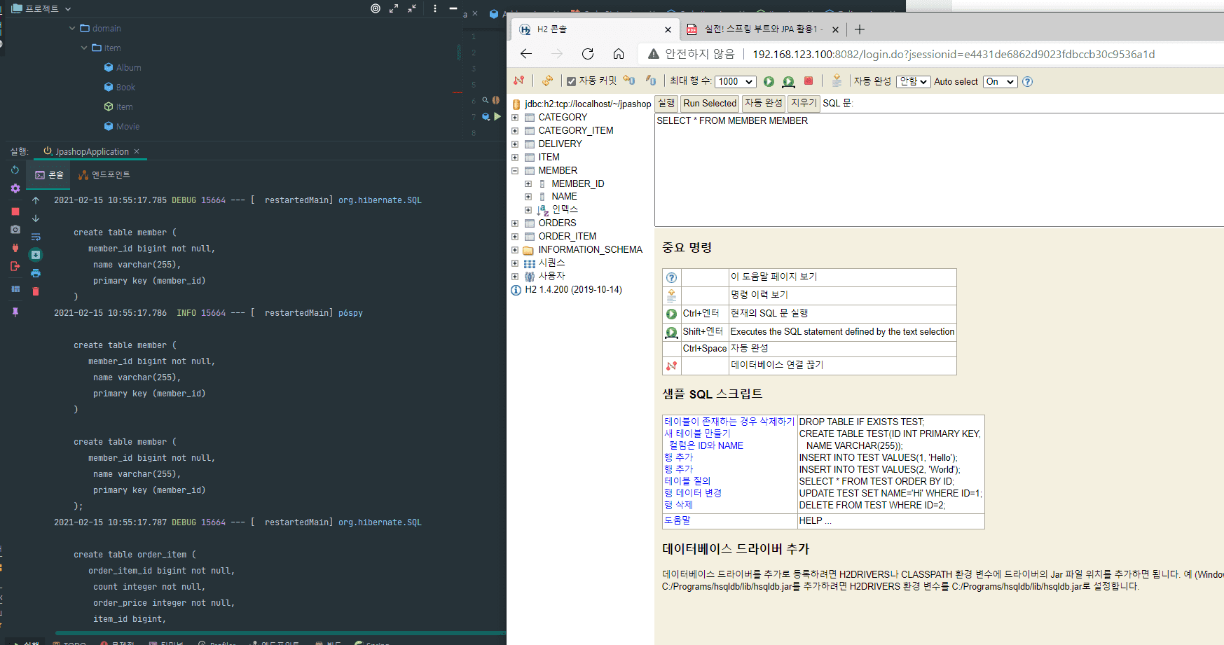Click the layout icon in run panel
Image resolution: width=1224 pixels, height=645 pixels.
click(x=15, y=289)
